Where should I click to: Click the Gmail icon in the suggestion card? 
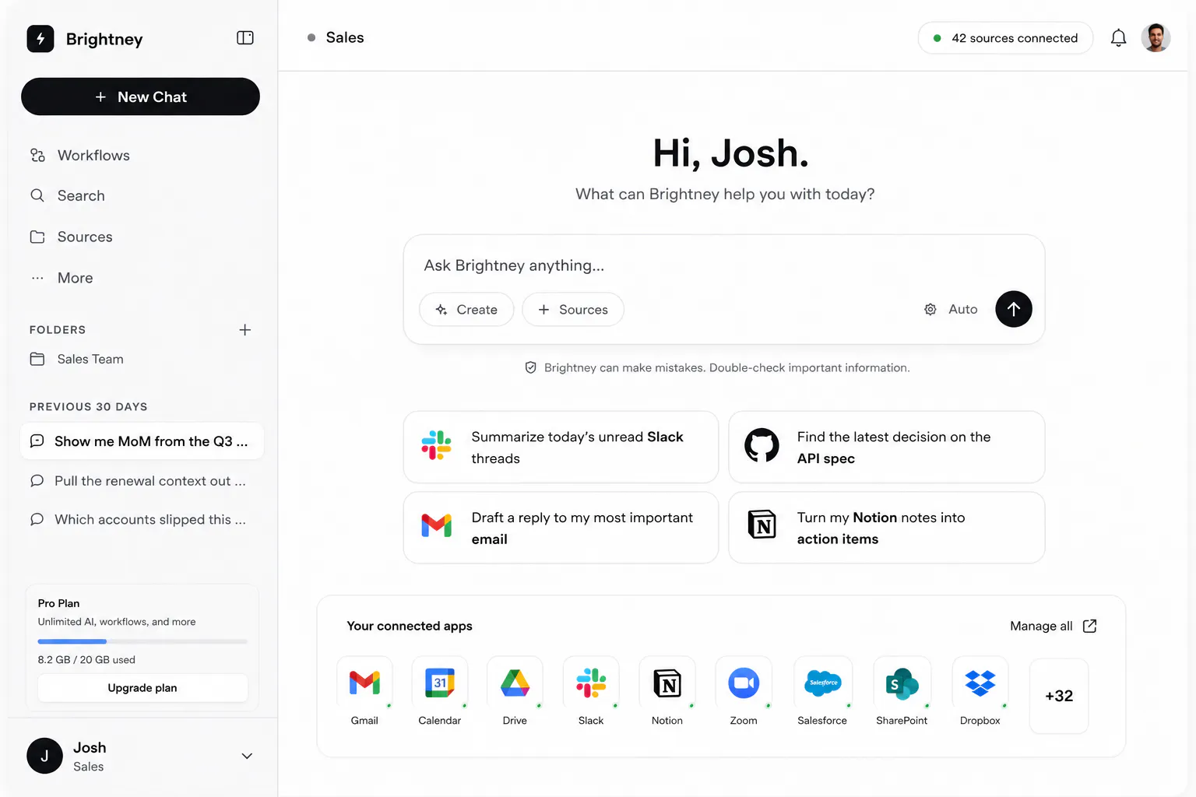coord(436,526)
